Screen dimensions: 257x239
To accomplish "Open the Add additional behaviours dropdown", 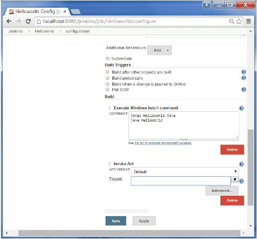I will pos(160,50).
